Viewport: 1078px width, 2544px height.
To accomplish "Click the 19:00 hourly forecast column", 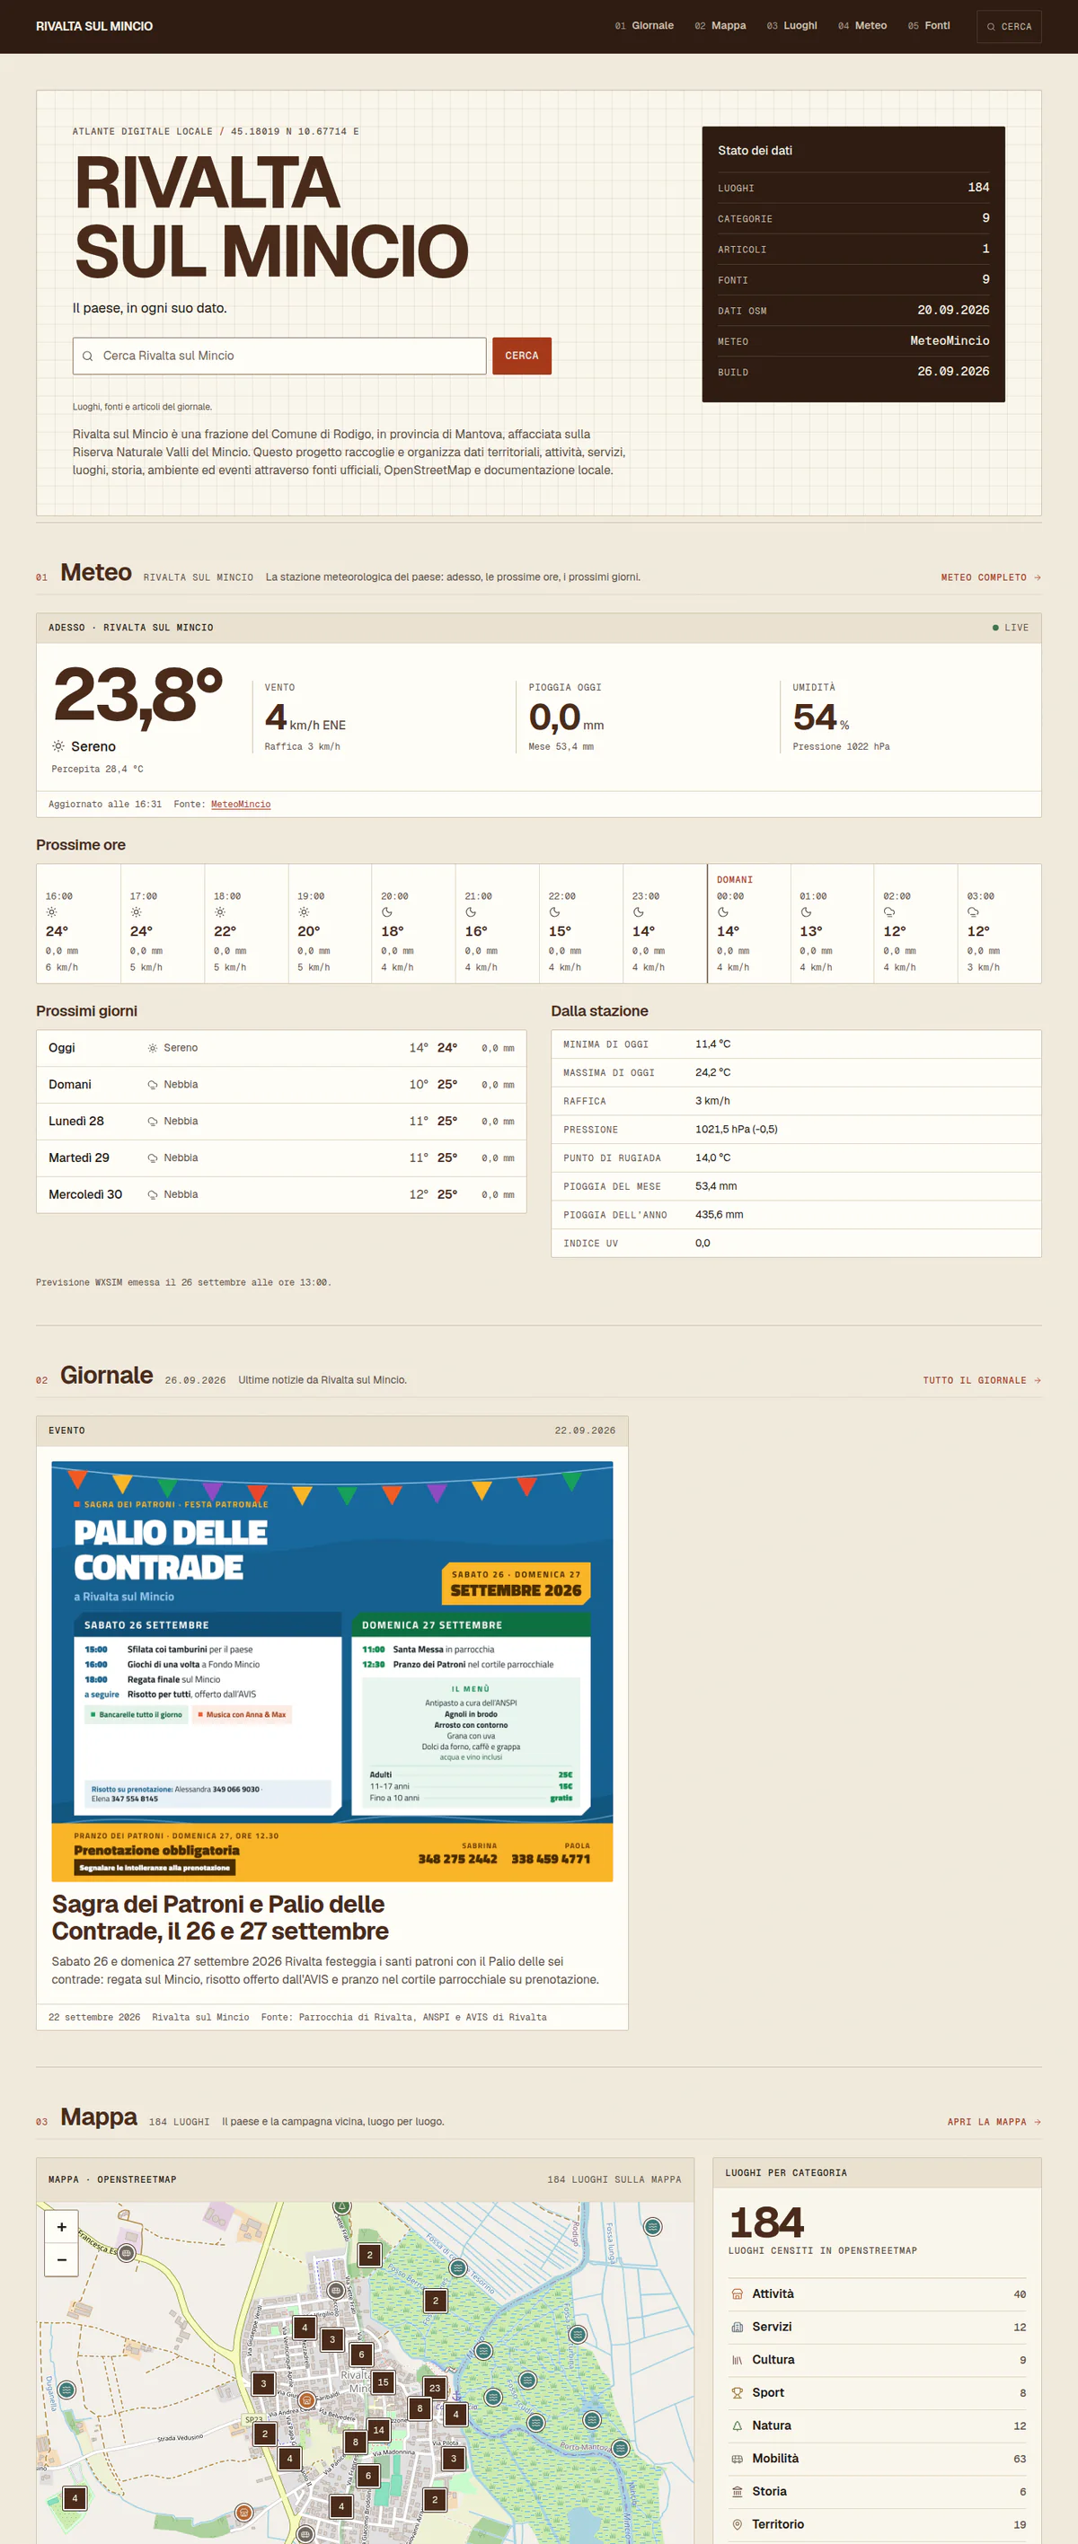I will (x=330, y=923).
